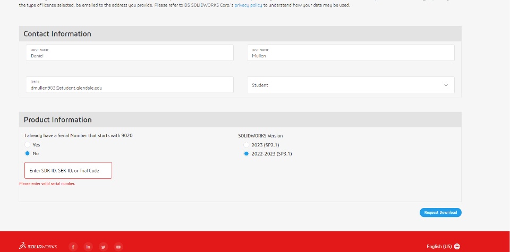Expand the Student dropdown chevron arrow
Image resolution: width=510 pixels, height=252 pixels.
pyautogui.click(x=446, y=85)
